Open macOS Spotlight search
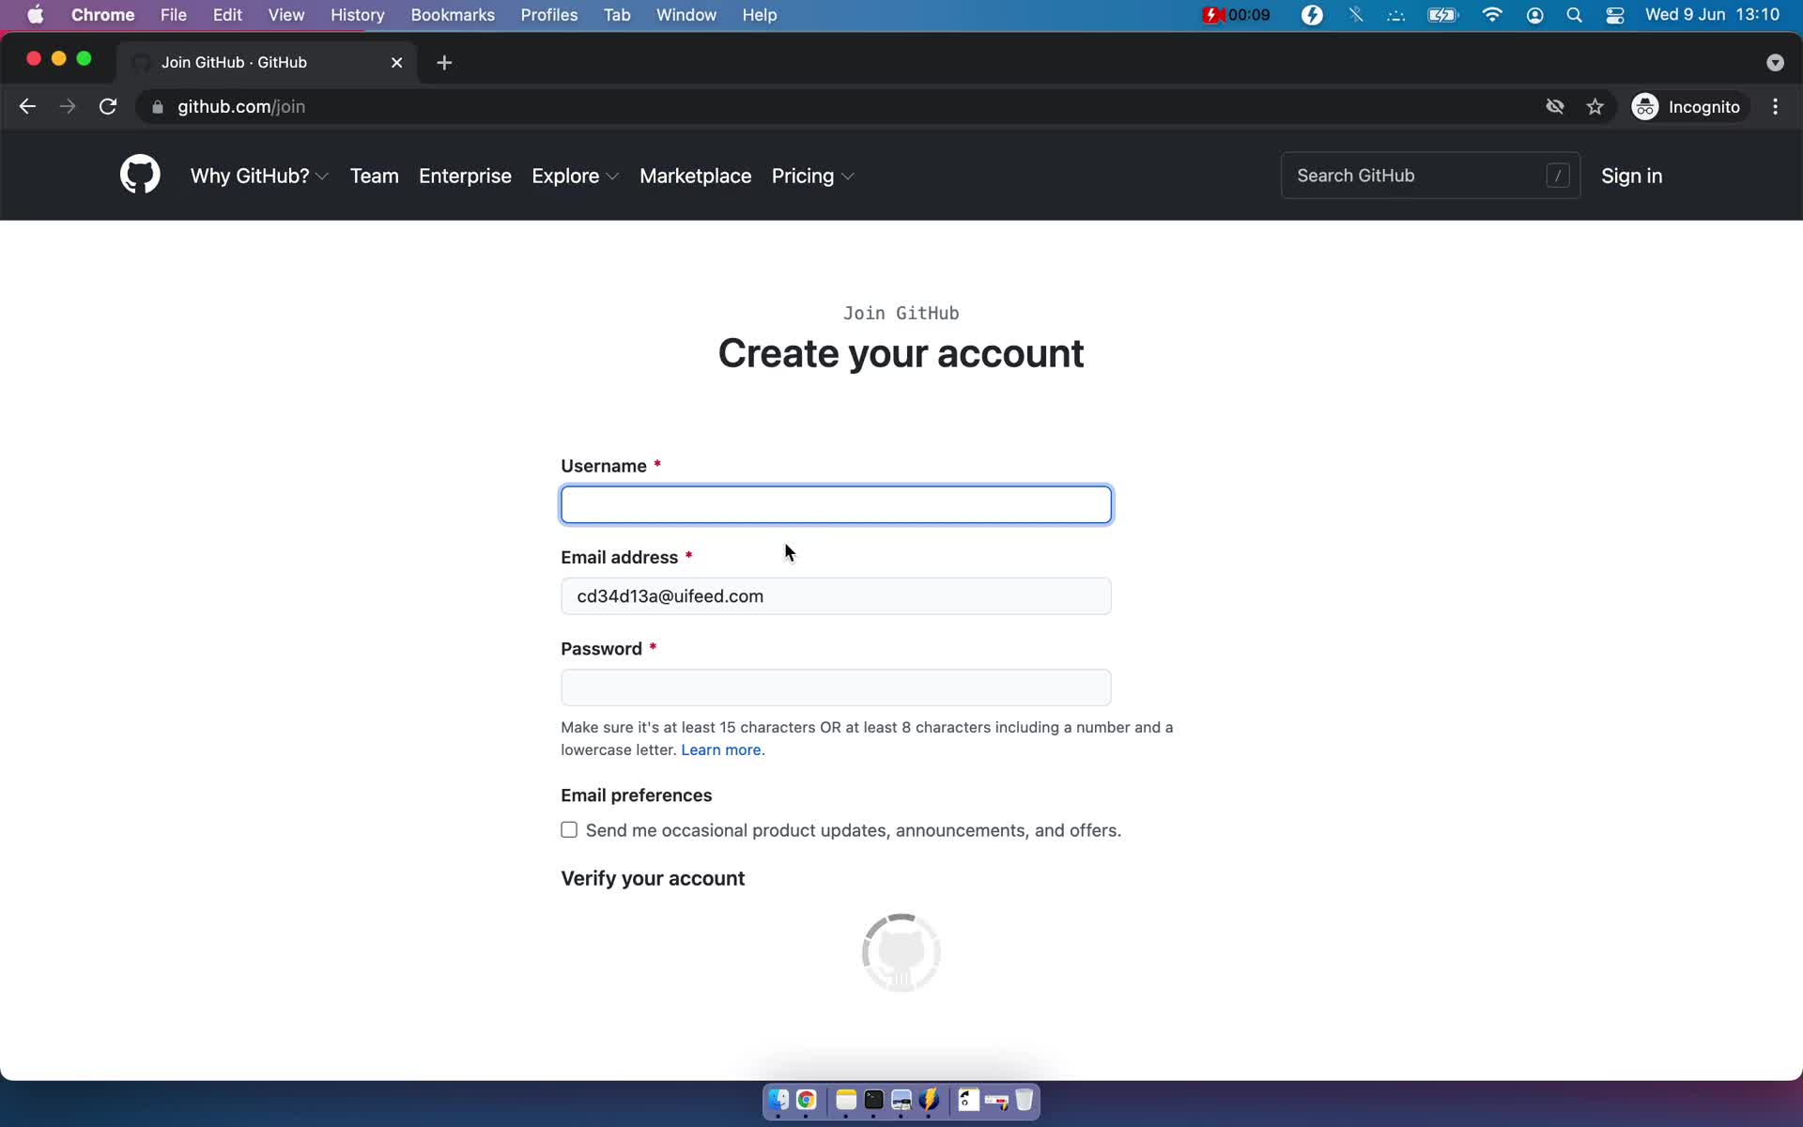 point(1575,15)
